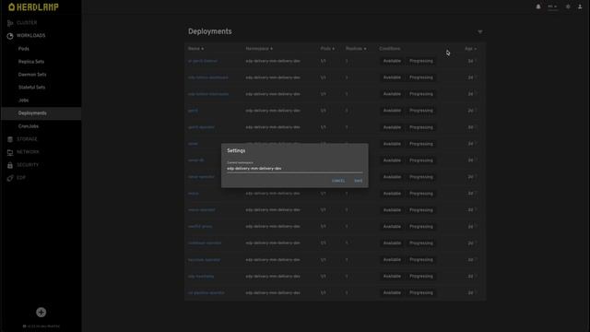
Task: Click Save in Settings dialog
Action: coord(359,181)
